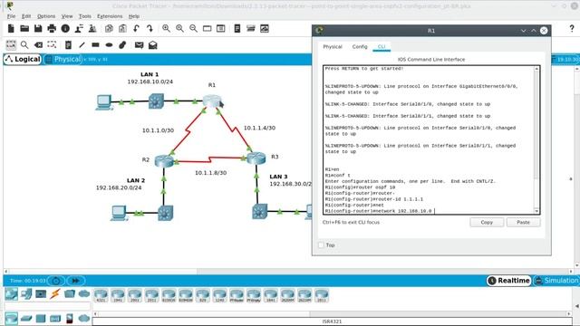
Task: Click the Copy icon in the toolbar
Action: click(x=109, y=28)
